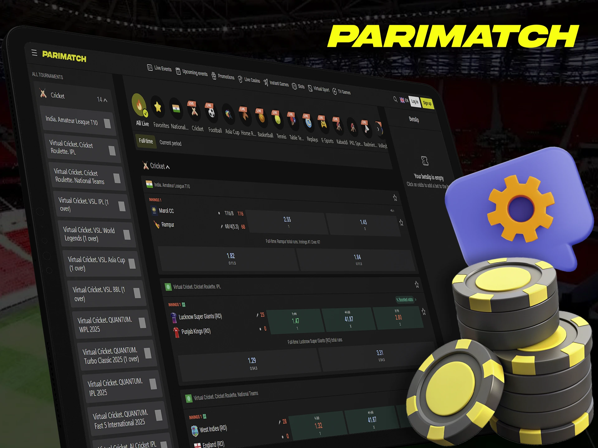Collapse the Cricket section heading in the events feed

click(168, 167)
